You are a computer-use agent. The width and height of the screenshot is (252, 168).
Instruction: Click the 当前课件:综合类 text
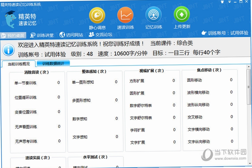[171, 43]
